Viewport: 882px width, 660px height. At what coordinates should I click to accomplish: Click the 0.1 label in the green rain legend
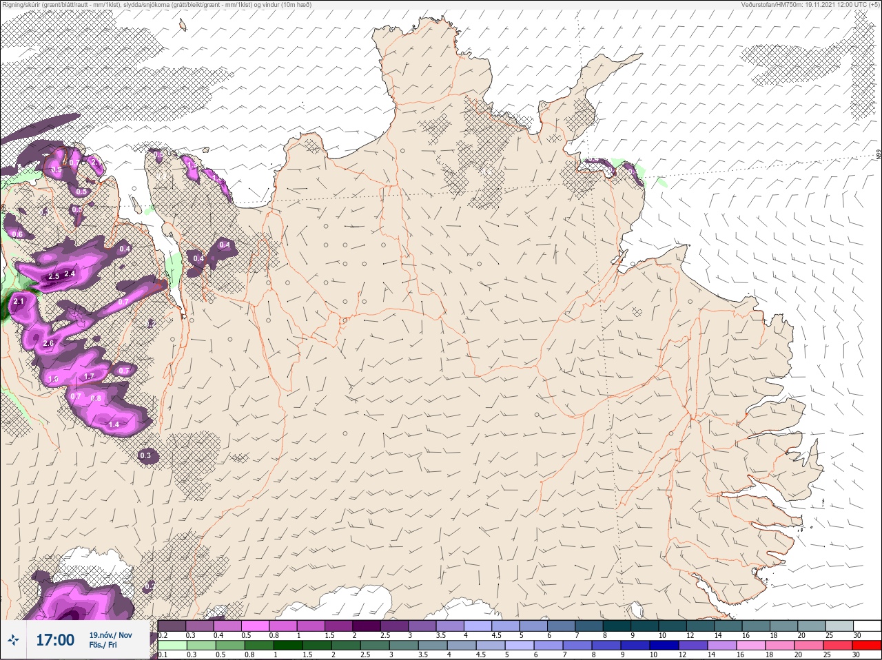163,654
